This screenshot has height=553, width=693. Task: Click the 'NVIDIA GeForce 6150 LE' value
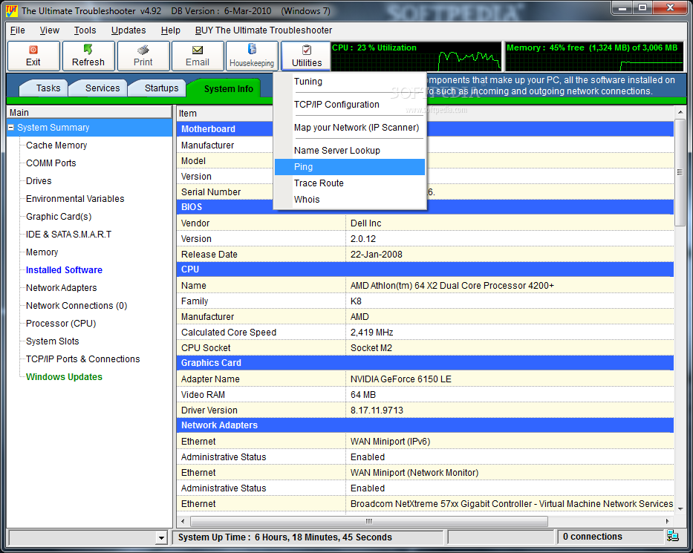401,379
